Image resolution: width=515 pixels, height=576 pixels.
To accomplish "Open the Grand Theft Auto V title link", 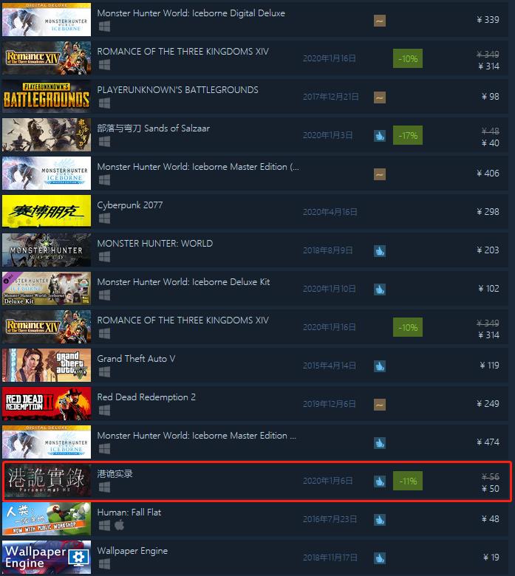I will 136,359.
